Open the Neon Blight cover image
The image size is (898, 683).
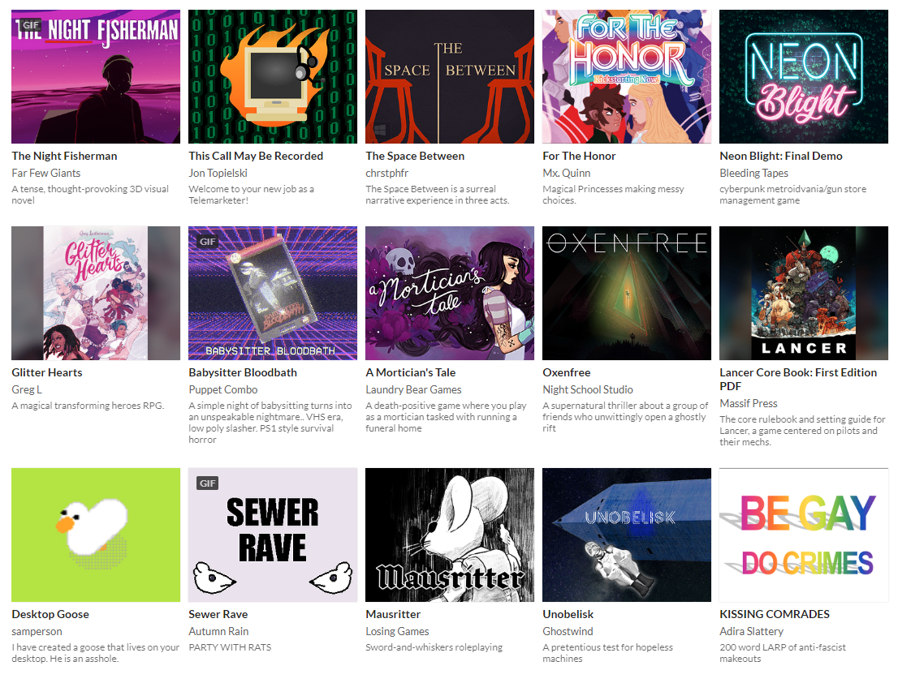(804, 76)
